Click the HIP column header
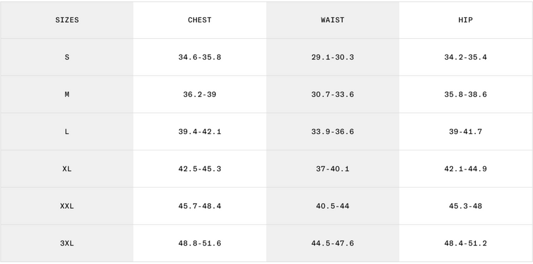Viewport: 533px width, 264px height. pos(466,20)
